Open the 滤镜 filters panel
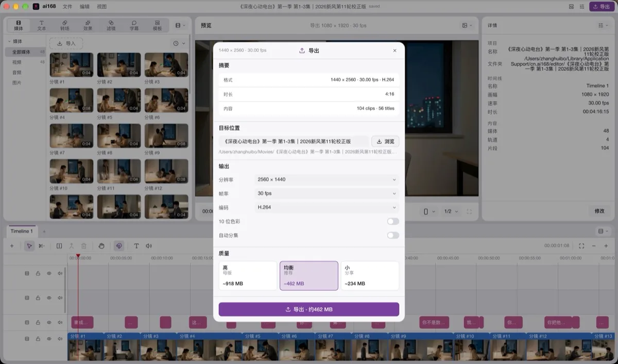 coord(111,25)
